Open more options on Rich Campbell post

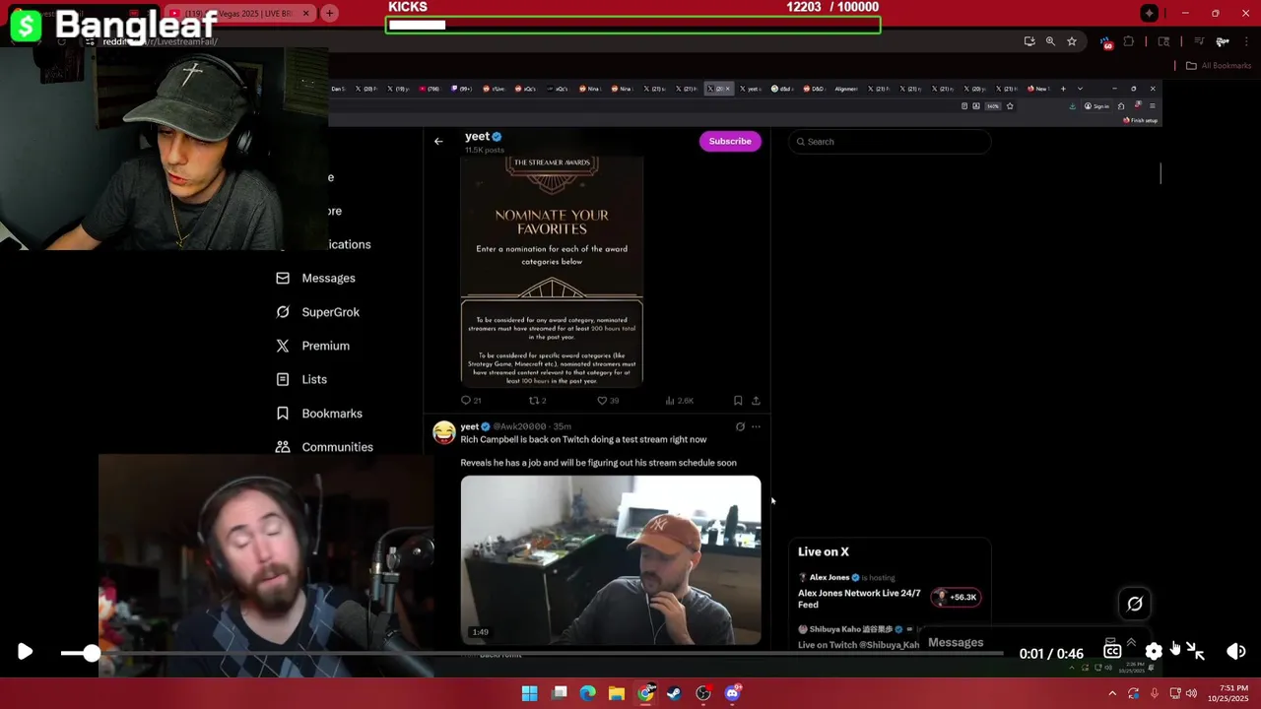click(x=756, y=426)
